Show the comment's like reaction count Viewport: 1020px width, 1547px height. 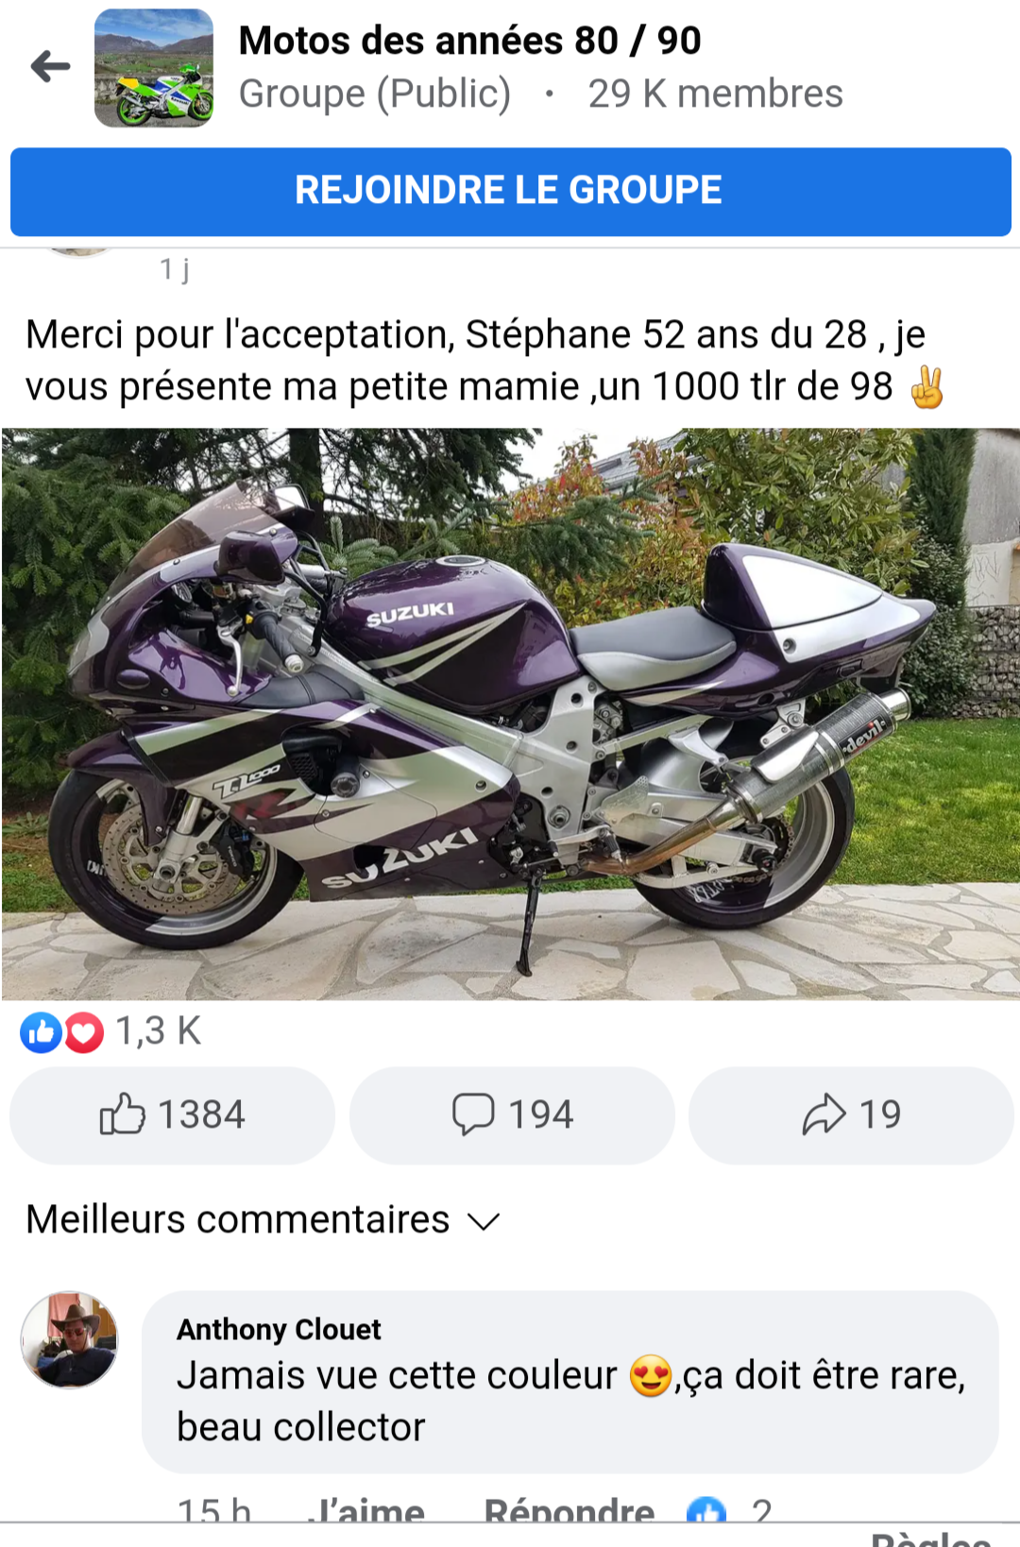[729, 1510]
